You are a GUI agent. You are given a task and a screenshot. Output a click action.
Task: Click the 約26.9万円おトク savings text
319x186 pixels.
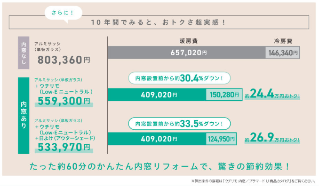(272, 138)
